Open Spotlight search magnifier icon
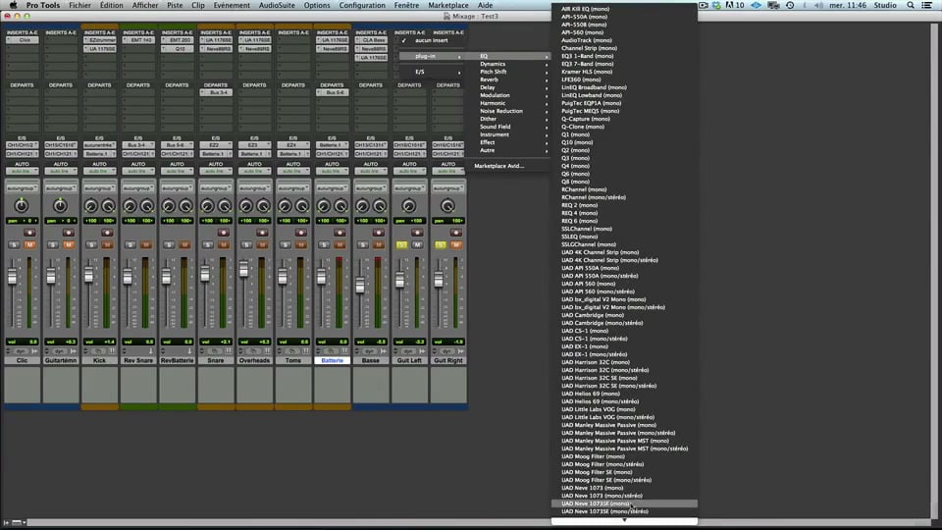 tap(911, 5)
